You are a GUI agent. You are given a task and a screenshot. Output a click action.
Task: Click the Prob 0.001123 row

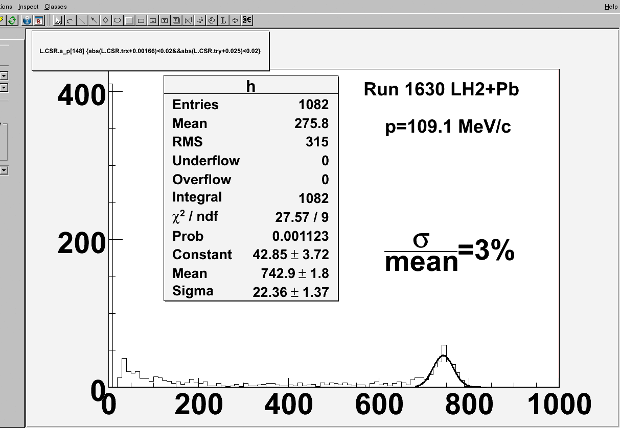point(250,236)
